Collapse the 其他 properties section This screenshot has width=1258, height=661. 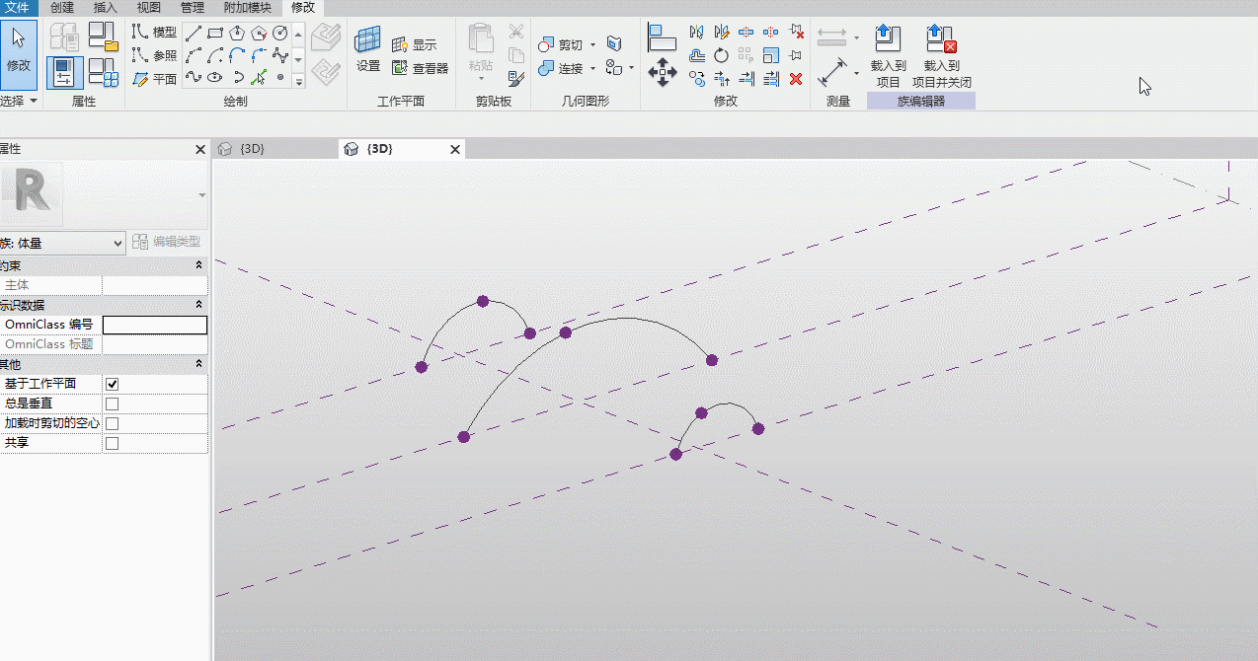point(199,364)
